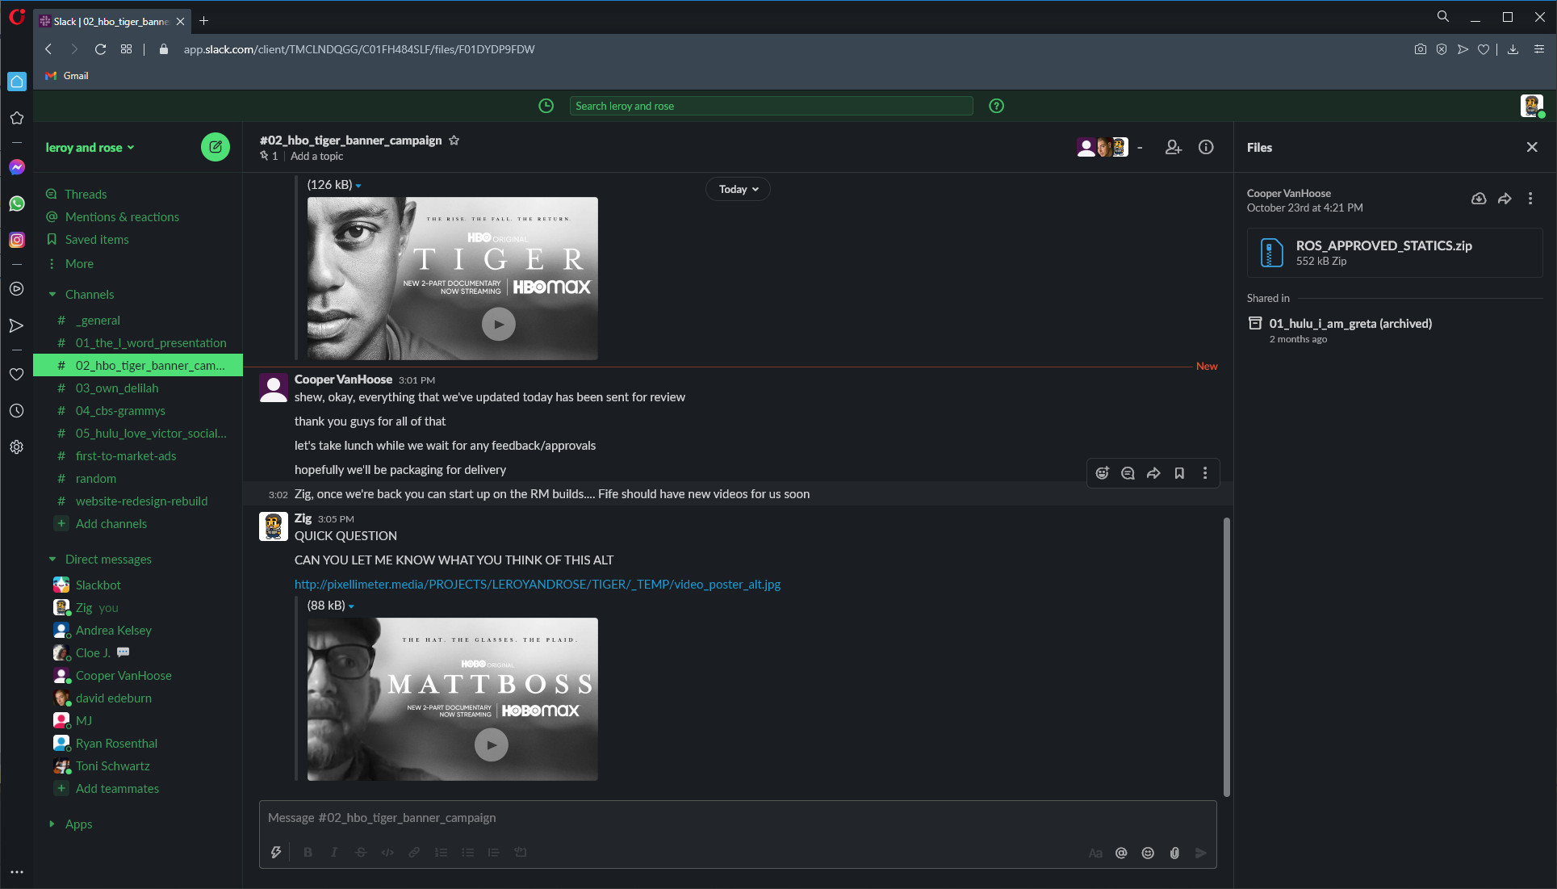Toggle ordered list formatting

pos(441,853)
